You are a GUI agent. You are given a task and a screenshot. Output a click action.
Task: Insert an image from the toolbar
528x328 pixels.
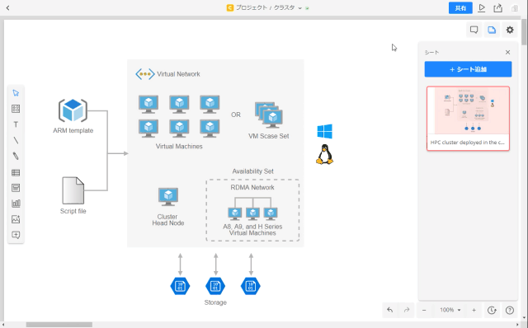[16, 219]
